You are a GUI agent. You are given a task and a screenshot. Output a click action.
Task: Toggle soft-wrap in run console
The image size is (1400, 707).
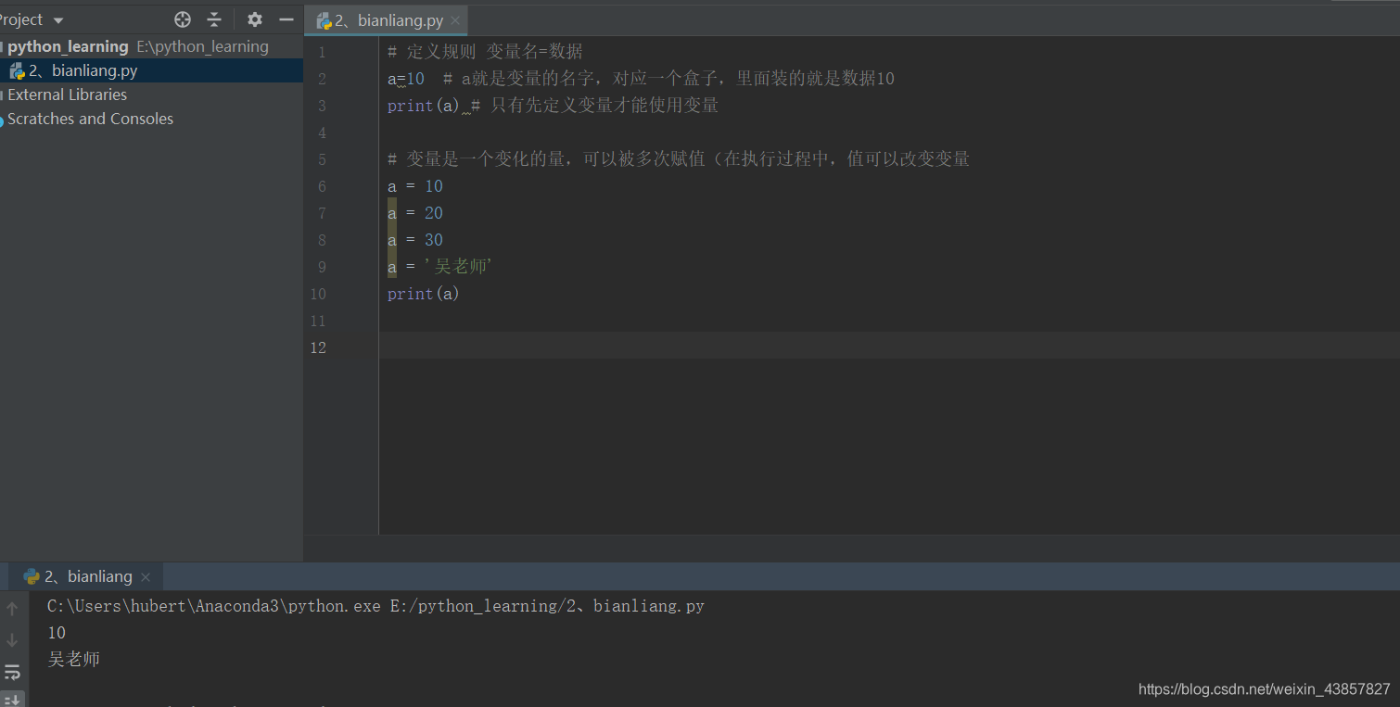click(x=12, y=672)
